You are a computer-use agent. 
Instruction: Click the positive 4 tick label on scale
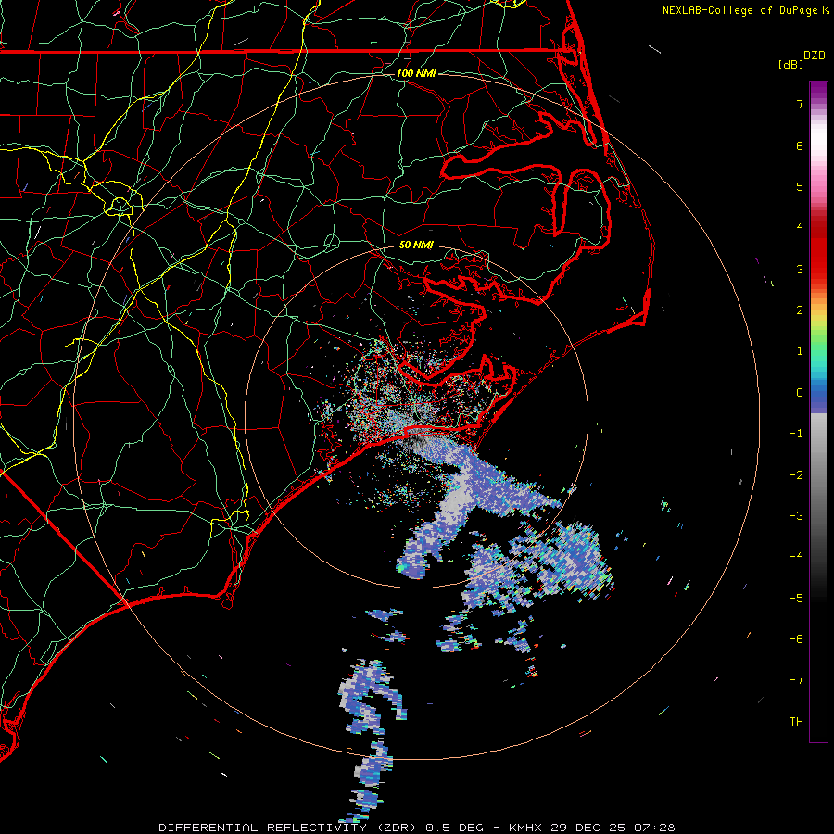pos(800,228)
